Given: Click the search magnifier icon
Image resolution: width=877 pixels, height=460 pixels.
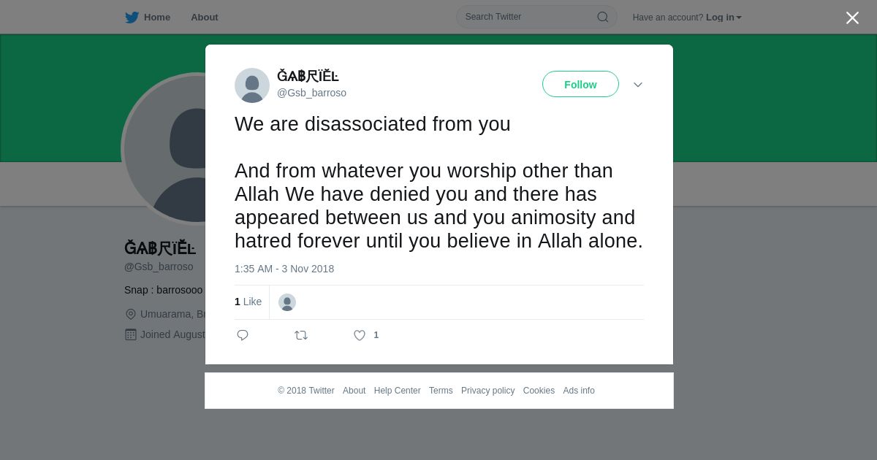Looking at the screenshot, I should pos(603,17).
